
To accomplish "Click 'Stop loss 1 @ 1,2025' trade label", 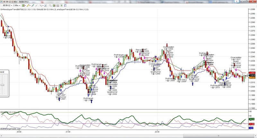I will tap(182, 81).
